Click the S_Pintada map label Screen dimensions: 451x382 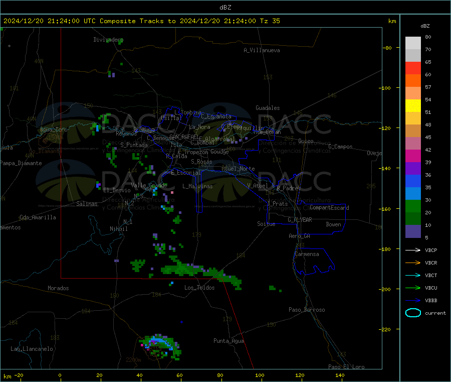pyautogui.click(x=134, y=145)
